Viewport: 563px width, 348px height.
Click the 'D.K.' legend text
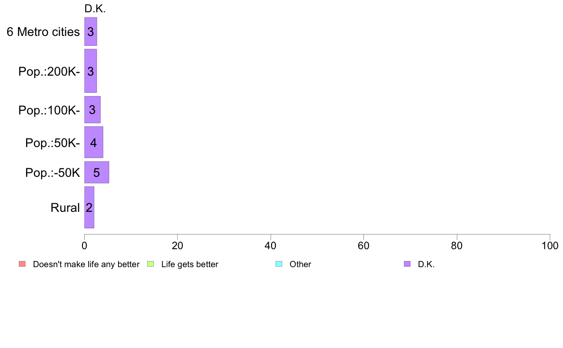click(x=426, y=264)
